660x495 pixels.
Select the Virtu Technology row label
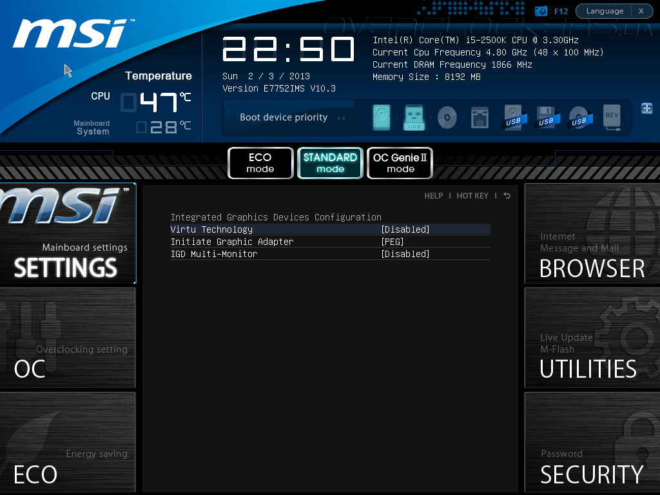coord(211,229)
